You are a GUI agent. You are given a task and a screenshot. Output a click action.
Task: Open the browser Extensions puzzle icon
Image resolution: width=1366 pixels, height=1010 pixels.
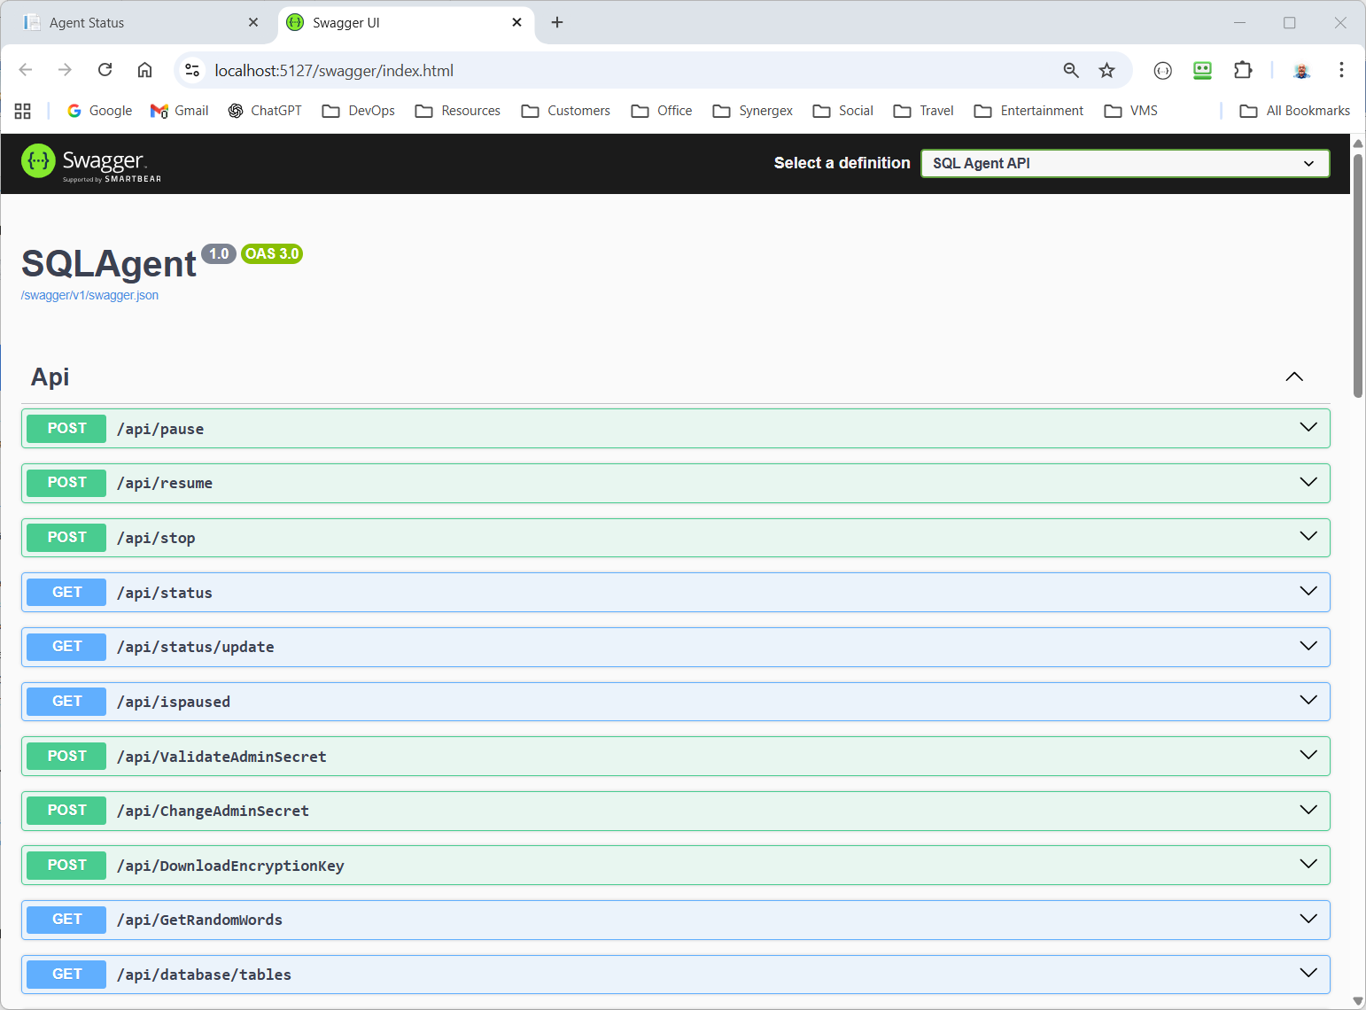pos(1243,71)
